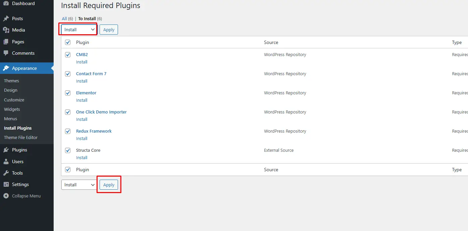468x231 pixels.
Task: Click the All (6) filter link
Action: click(x=67, y=18)
